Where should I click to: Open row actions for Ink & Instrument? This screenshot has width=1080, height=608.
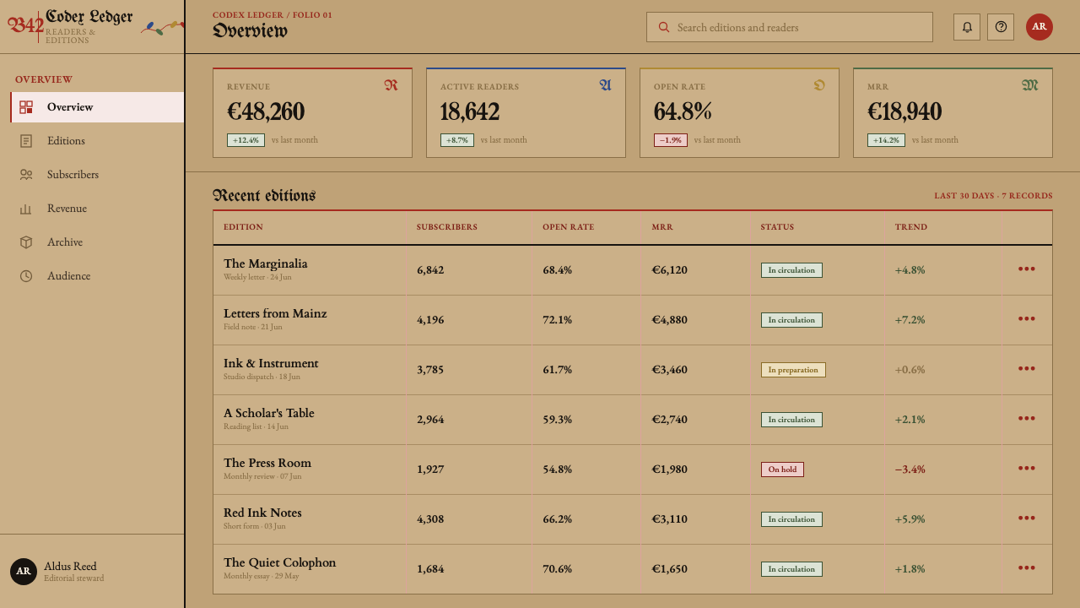click(x=1026, y=369)
